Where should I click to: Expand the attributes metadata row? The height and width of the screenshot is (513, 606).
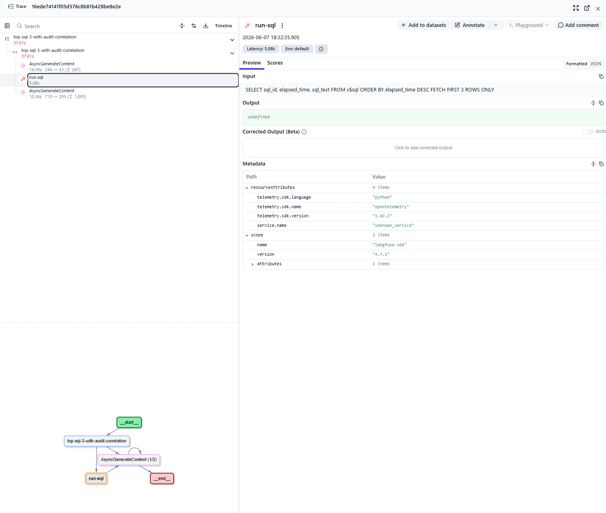pos(252,264)
